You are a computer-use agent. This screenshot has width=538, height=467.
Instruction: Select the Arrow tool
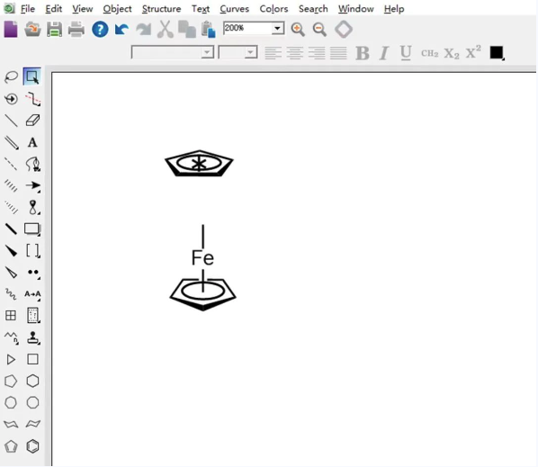(33, 185)
